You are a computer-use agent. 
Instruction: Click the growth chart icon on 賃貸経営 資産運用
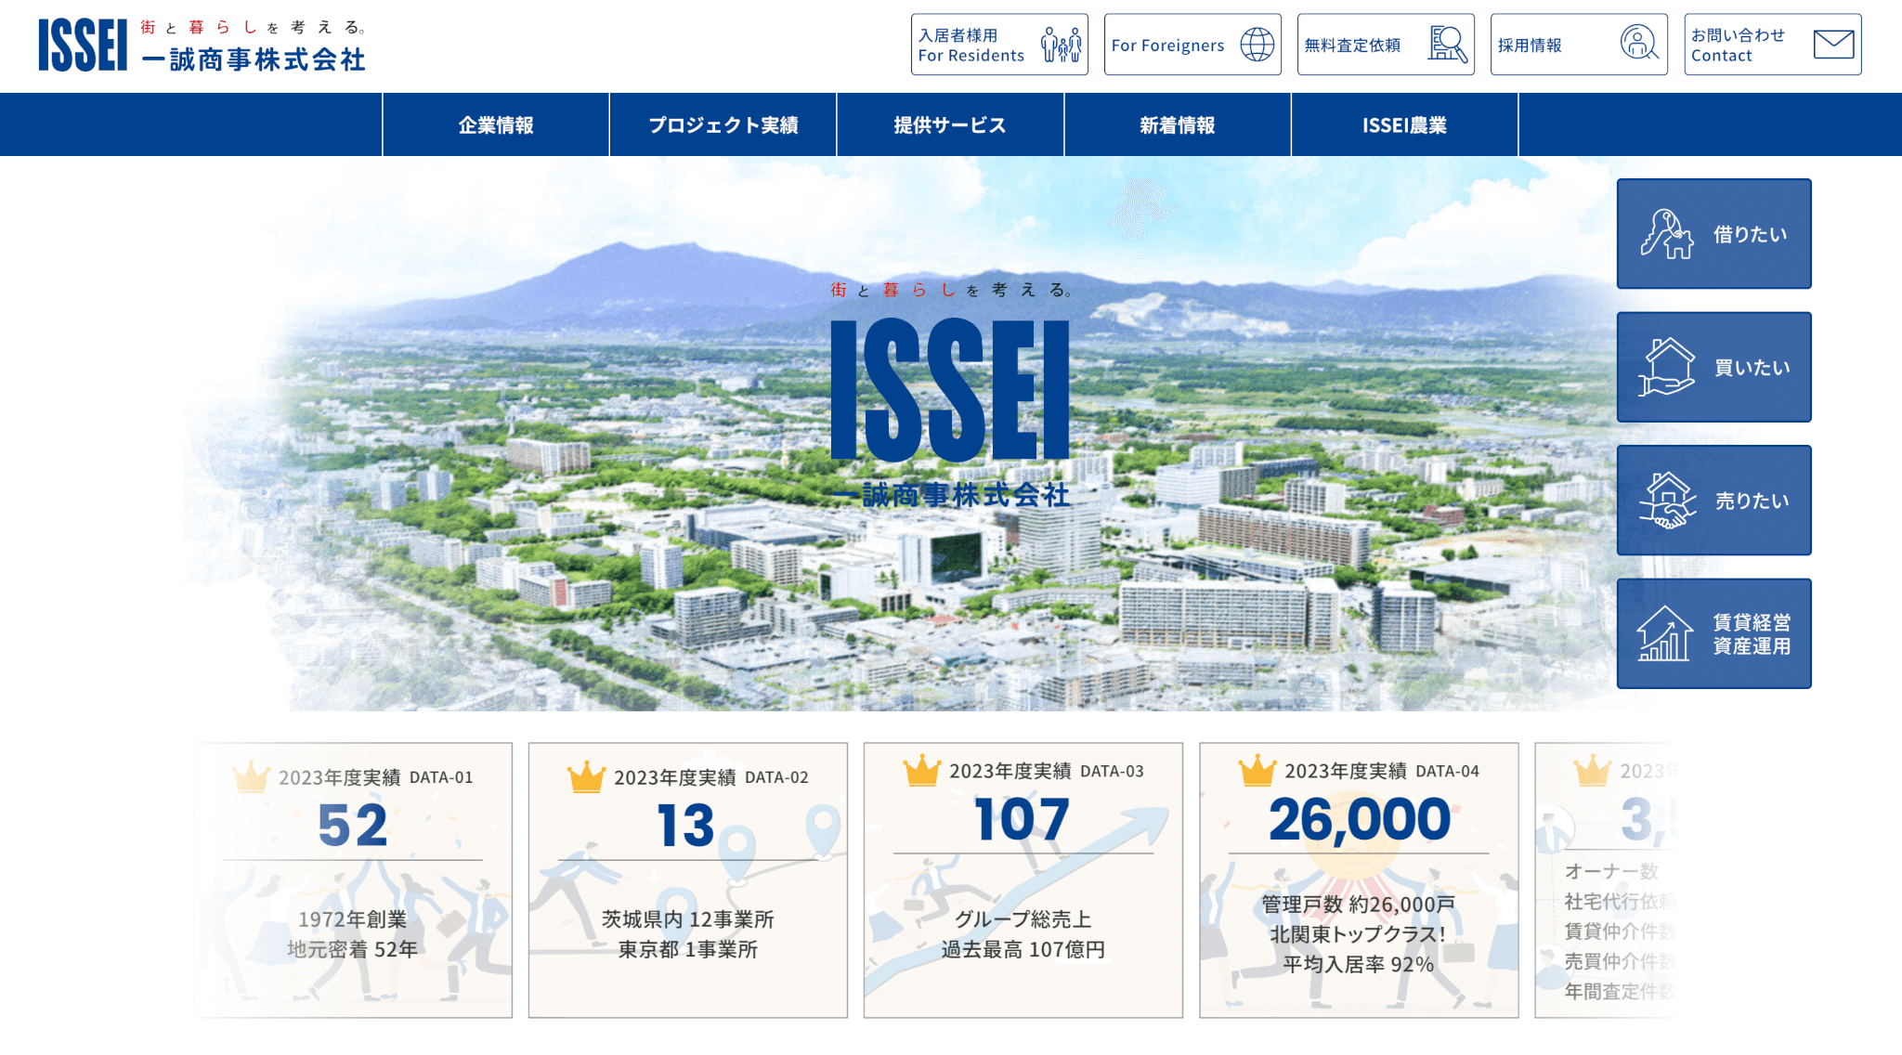pos(1664,633)
